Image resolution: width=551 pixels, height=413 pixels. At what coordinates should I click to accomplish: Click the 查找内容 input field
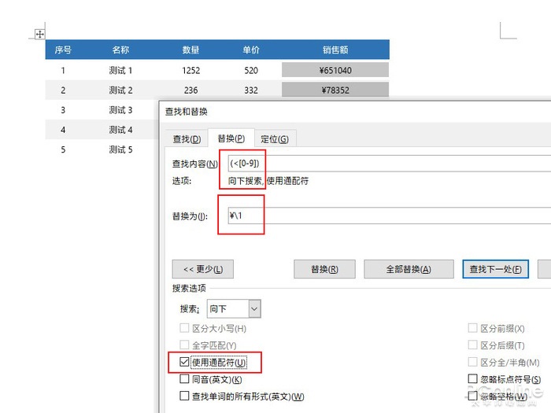click(390, 164)
